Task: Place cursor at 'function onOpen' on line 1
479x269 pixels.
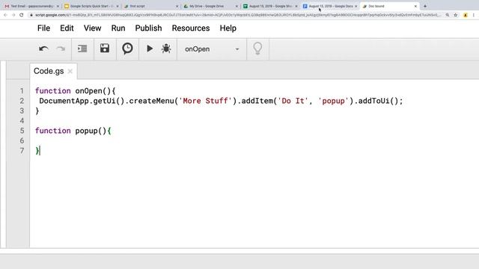Action: 75,91
